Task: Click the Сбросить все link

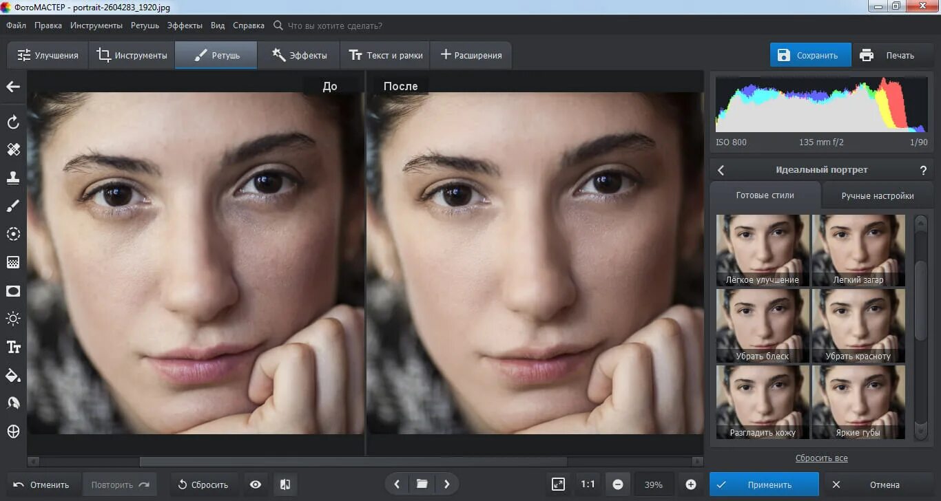Action: [x=821, y=458]
